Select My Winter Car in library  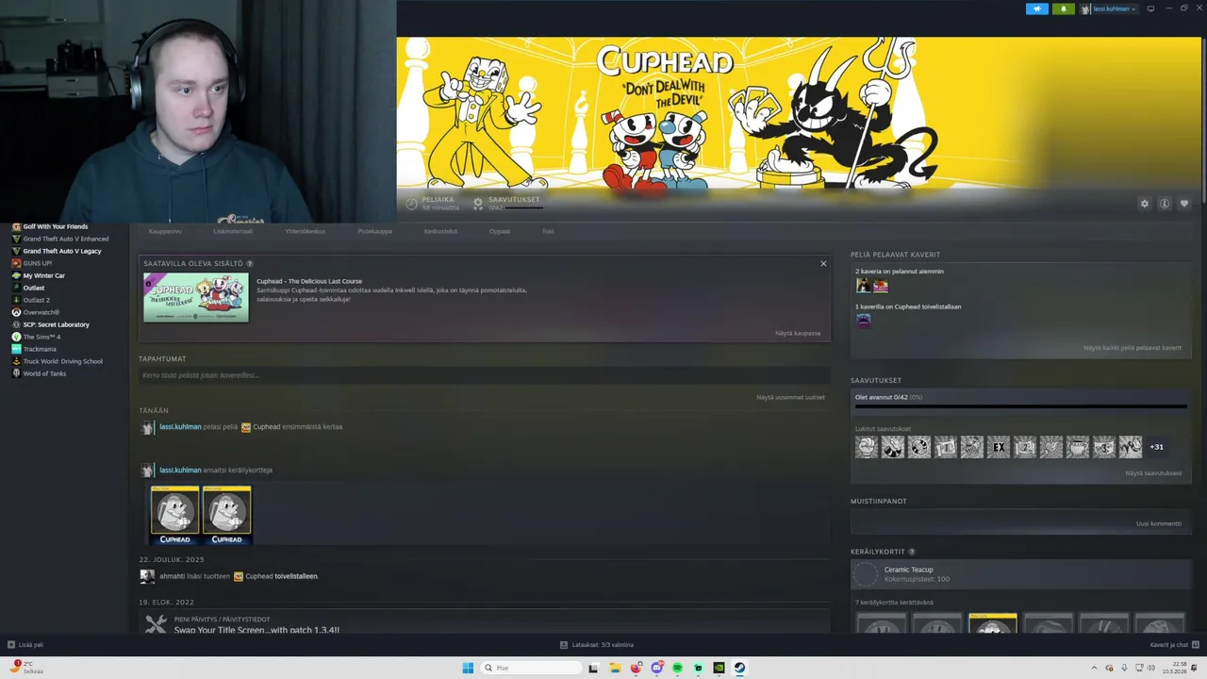(38, 275)
